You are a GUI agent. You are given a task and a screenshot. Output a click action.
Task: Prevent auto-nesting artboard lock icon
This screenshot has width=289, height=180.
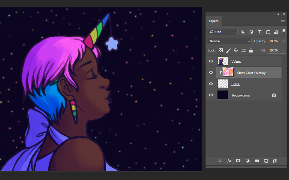click(x=243, y=50)
